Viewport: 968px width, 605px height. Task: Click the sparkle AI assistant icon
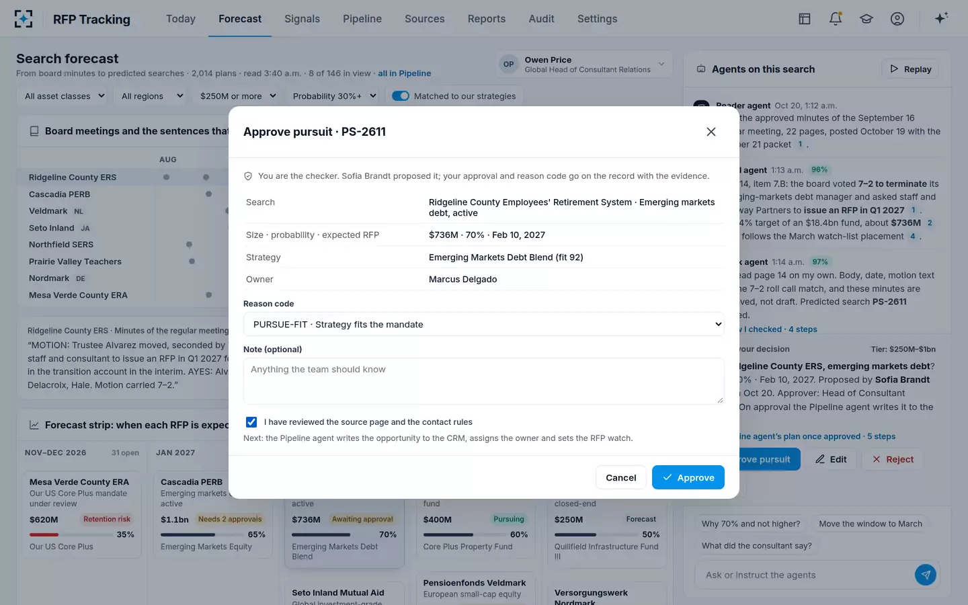[941, 18]
